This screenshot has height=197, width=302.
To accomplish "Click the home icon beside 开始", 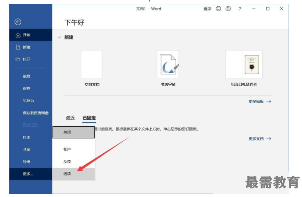I will point(18,35).
